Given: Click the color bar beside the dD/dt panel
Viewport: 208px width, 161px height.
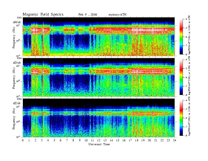Looking at the screenshot, I should coord(181,77).
